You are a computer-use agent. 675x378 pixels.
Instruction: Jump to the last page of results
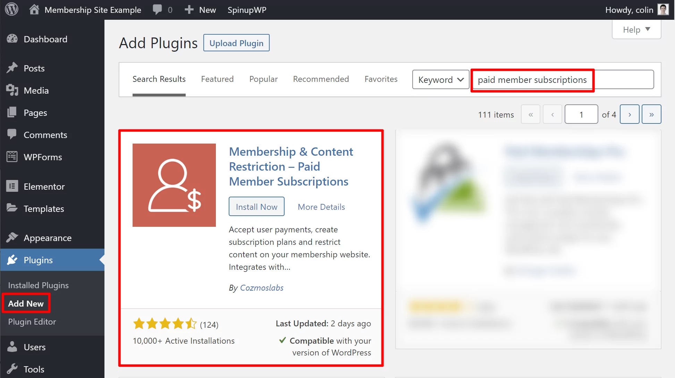click(x=651, y=114)
